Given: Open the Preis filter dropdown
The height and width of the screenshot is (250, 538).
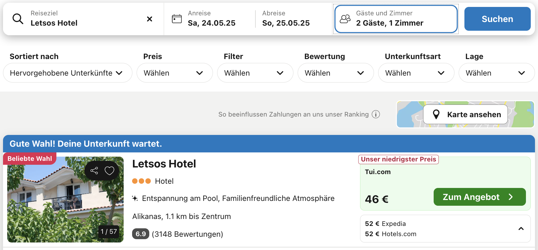Looking at the screenshot, I should (x=175, y=73).
